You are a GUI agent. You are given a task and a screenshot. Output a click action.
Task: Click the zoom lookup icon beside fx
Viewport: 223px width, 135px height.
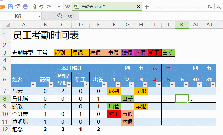pyautogui.click(x=60, y=16)
